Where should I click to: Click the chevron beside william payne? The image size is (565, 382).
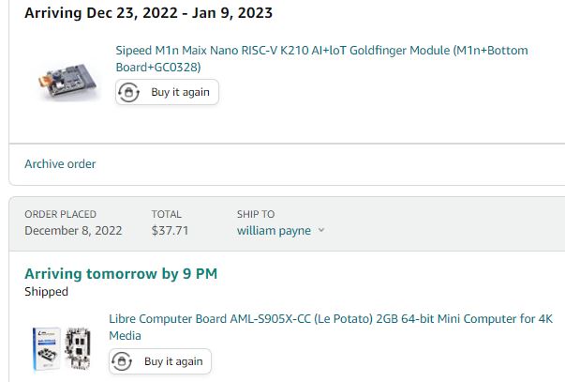pos(321,230)
